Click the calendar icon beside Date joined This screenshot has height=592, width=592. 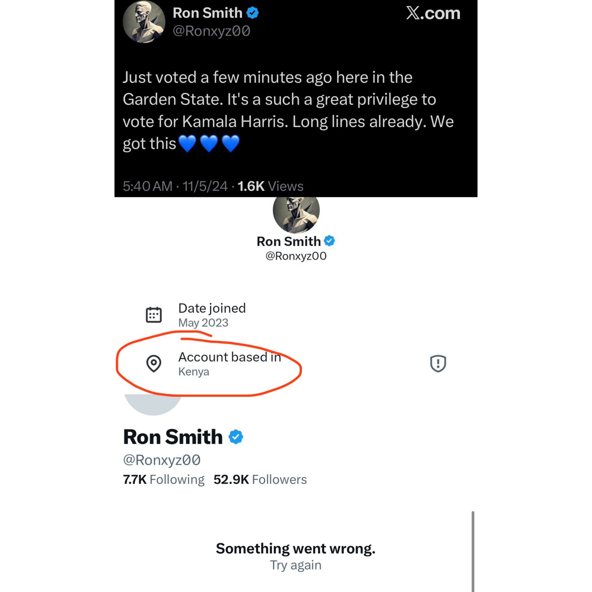click(154, 315)
